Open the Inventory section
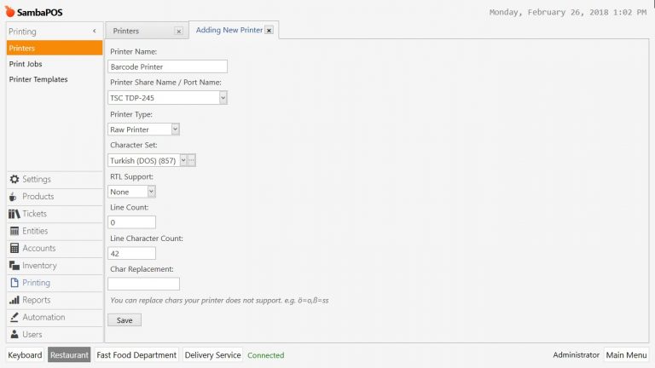 click(x=55, y=266)
